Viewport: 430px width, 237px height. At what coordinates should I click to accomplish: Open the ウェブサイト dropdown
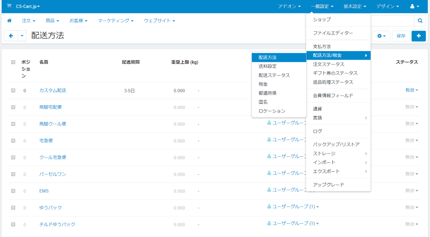(160, 21)
